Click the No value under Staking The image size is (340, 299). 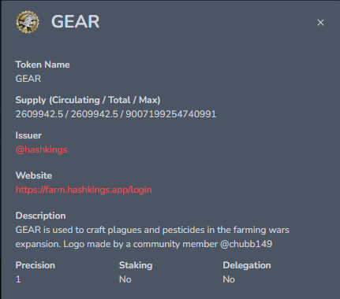click(125, 279)
